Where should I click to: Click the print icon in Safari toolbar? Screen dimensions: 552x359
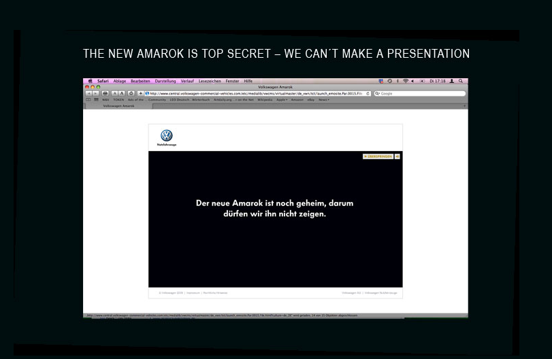click(x=105, y=93)
